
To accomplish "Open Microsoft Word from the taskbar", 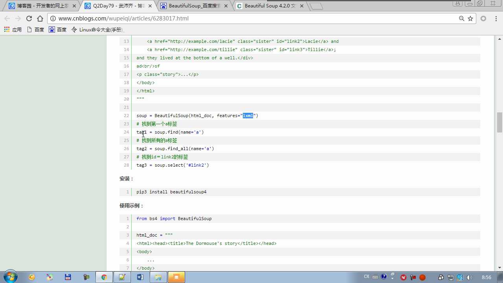I will 140,277.
